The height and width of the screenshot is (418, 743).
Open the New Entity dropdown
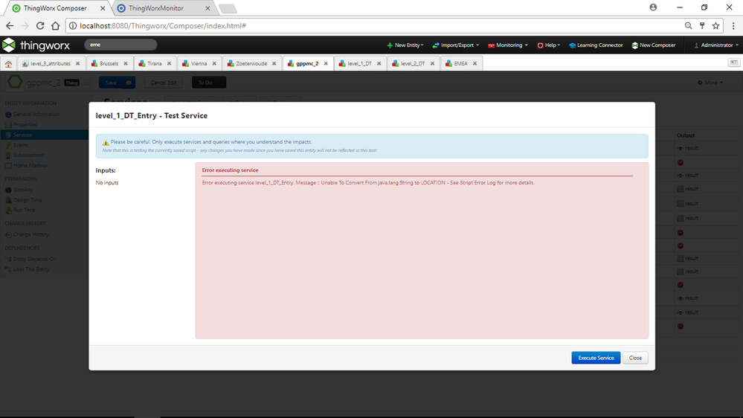405,45
